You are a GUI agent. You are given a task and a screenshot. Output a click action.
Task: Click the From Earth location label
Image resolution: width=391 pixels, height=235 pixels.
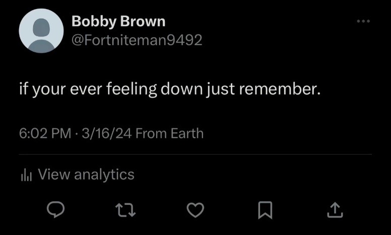pos(170,134)
